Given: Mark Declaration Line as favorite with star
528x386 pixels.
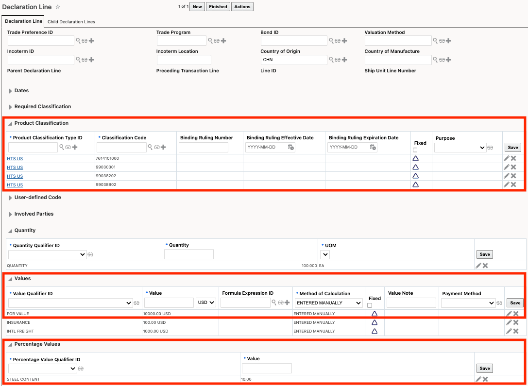Looking at the screenshot, I should tap(58, 7).
